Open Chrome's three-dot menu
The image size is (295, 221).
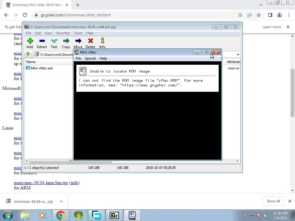(x=289, y=15)
